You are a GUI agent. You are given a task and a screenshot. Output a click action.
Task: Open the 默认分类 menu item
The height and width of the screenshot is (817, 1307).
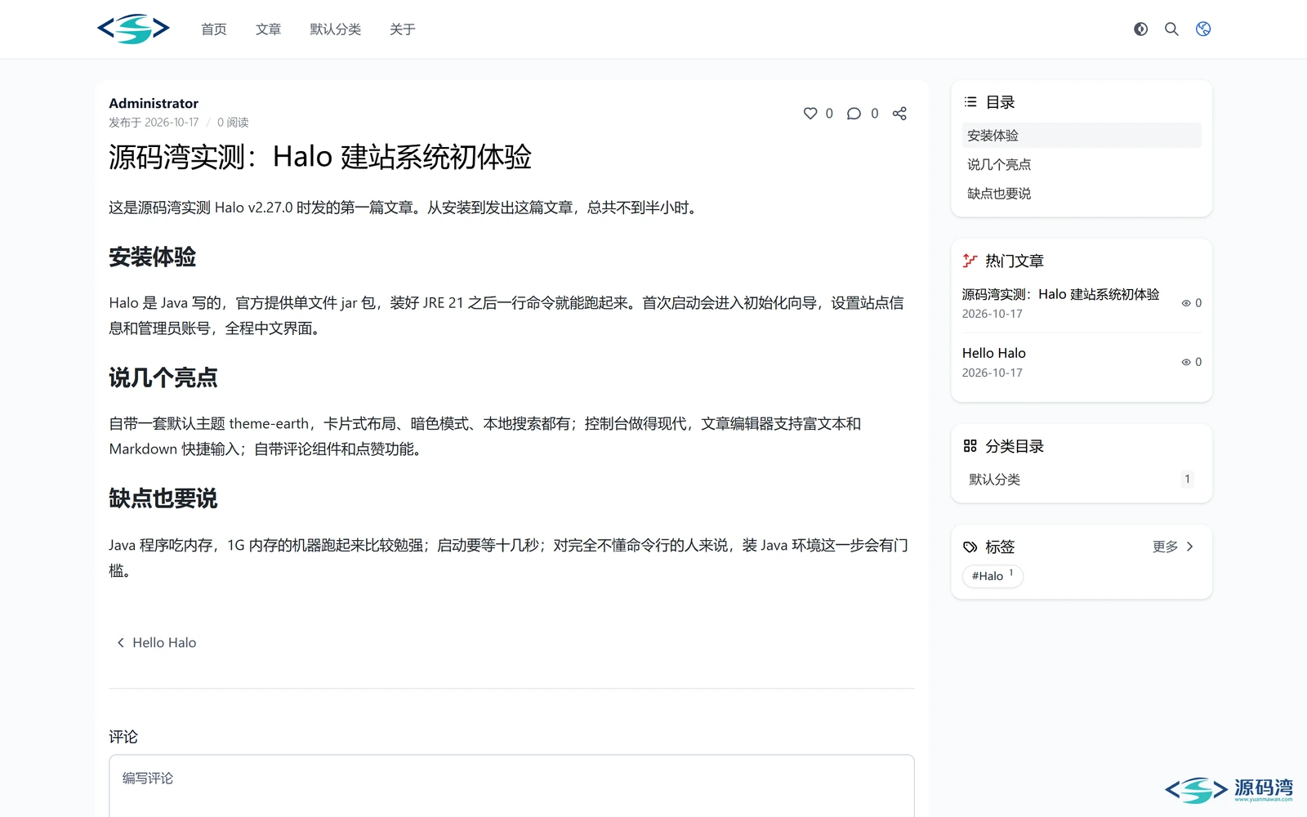coord(335,29)
